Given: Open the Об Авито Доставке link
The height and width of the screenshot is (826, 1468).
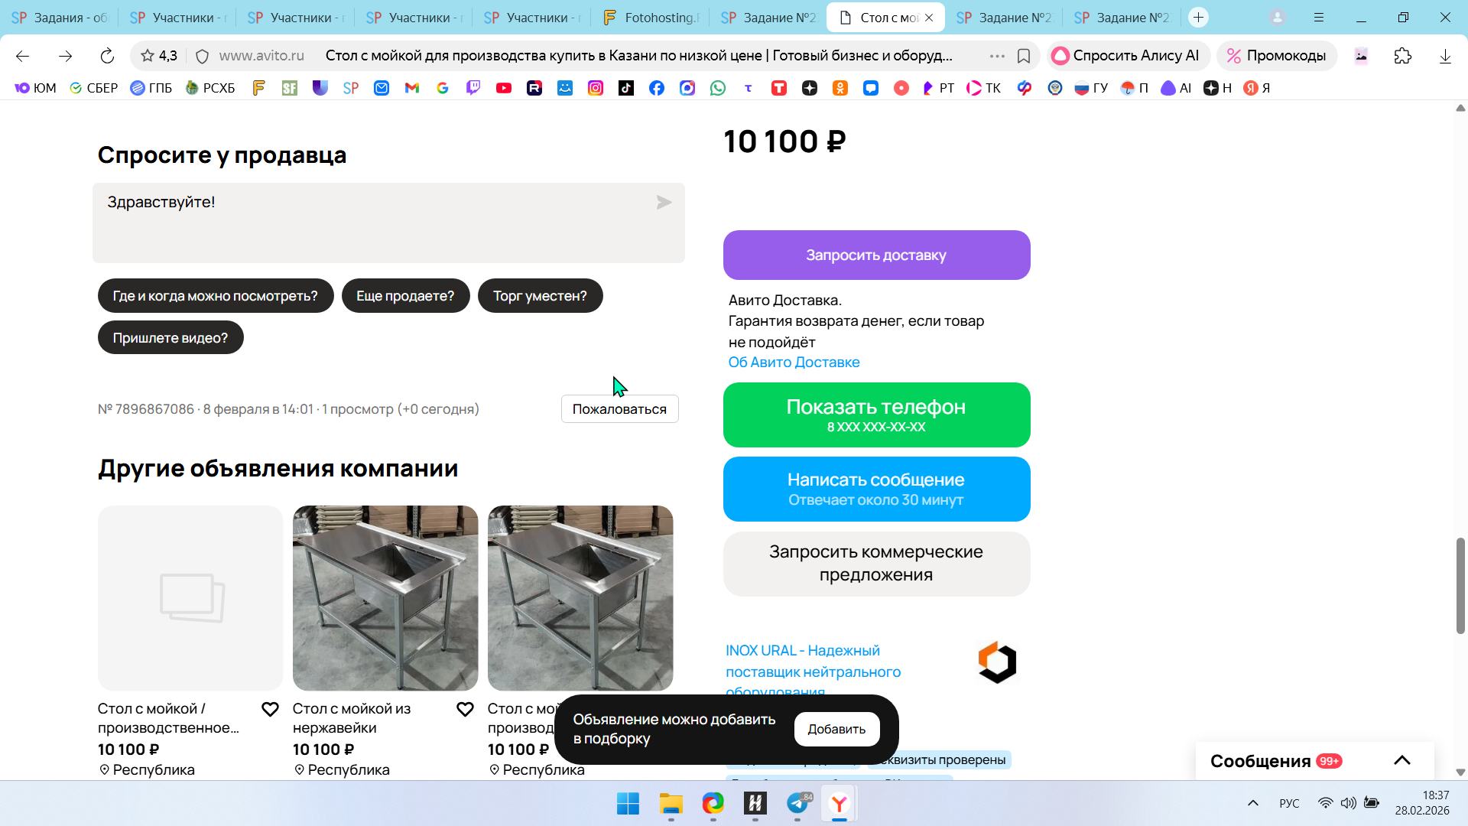Looking at the screenshot, I should tap(794, 363).
